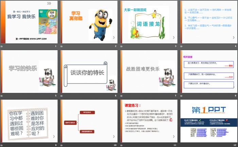Click the slide number 5 label
This screenshot has height=147, width=238.
click(x=56, y=96)
